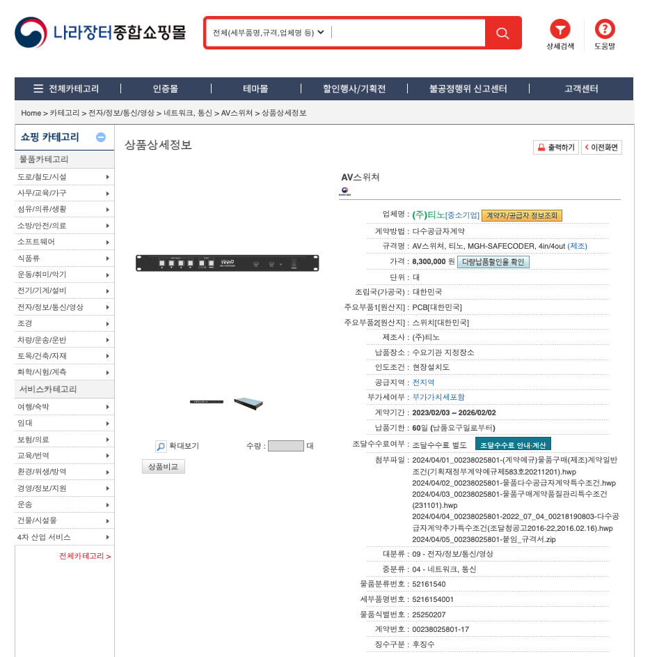Expand 운송 service category
Image resolution: width=666 pixels, height=657 pixels.
pyautogui.click(x=64, y=504)
